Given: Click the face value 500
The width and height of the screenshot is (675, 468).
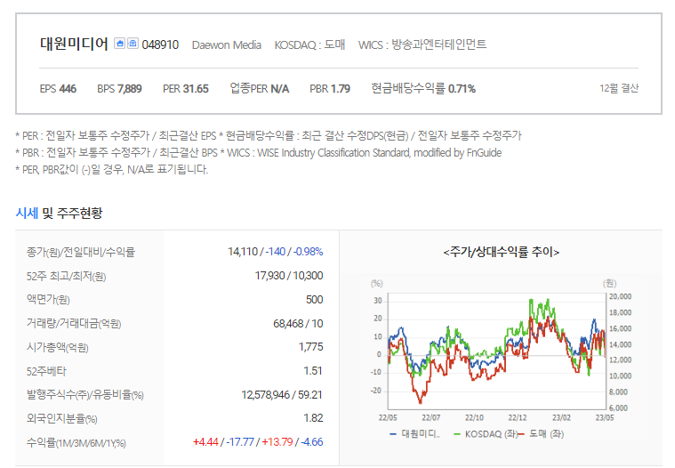Looking at the screenshot, I should tap(314, 300).
